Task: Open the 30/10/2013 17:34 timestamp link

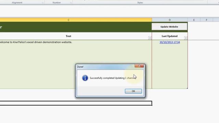Action: pyautogui.click(x=170, y=42)
